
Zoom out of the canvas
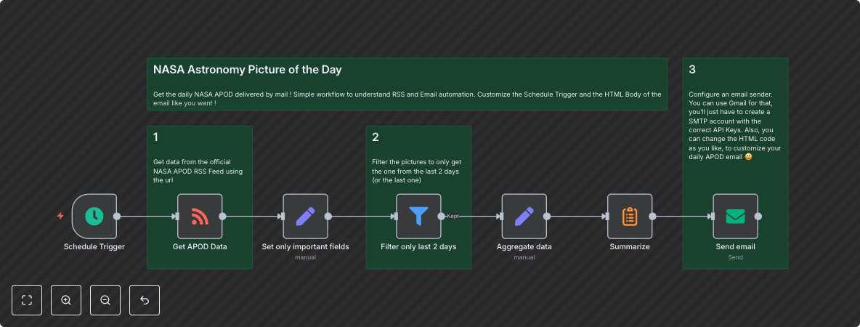(x=105, y=300)
